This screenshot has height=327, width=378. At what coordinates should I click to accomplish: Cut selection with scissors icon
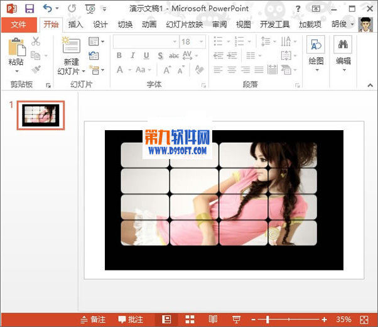coord(36,42)
